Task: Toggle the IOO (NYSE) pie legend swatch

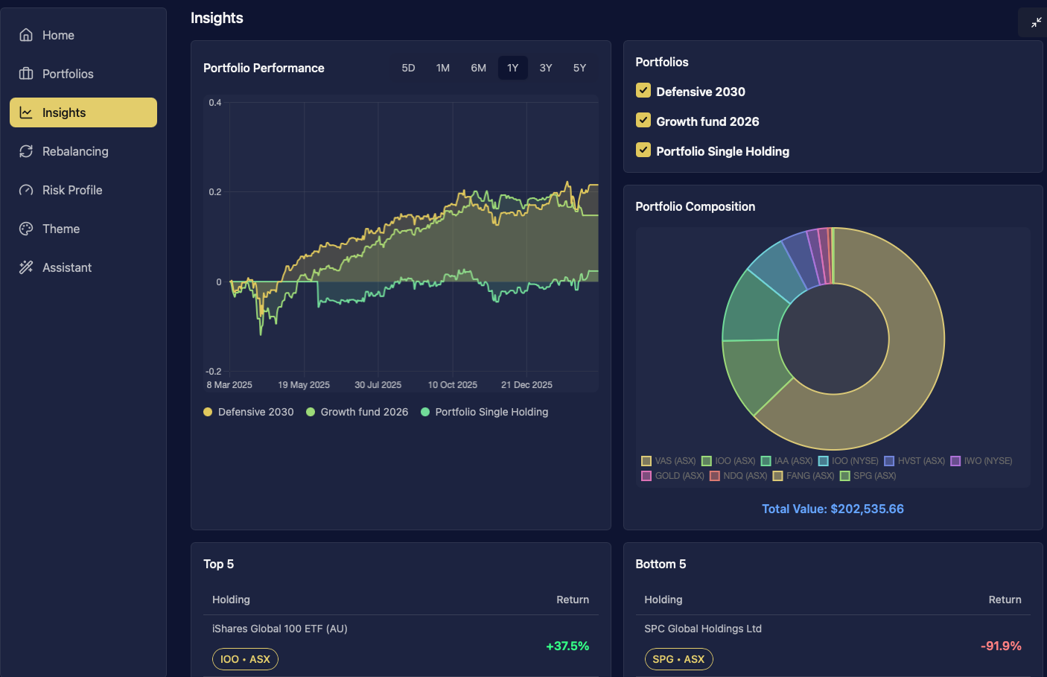Action: 824,461
